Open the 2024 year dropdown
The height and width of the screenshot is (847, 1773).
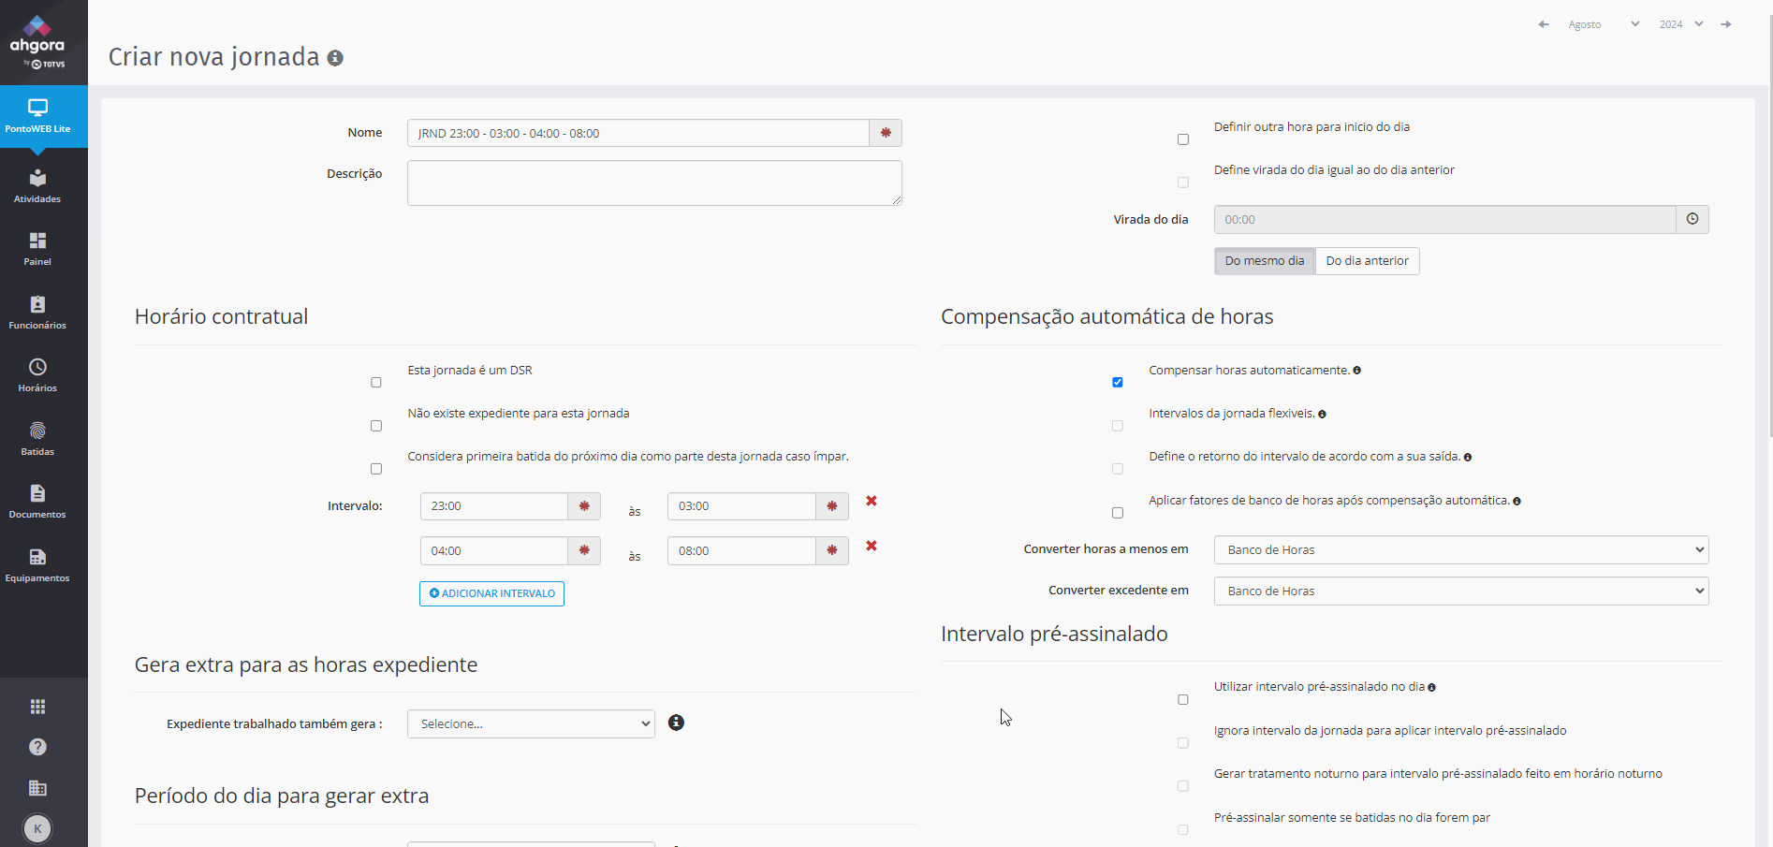coord(1681,24)
